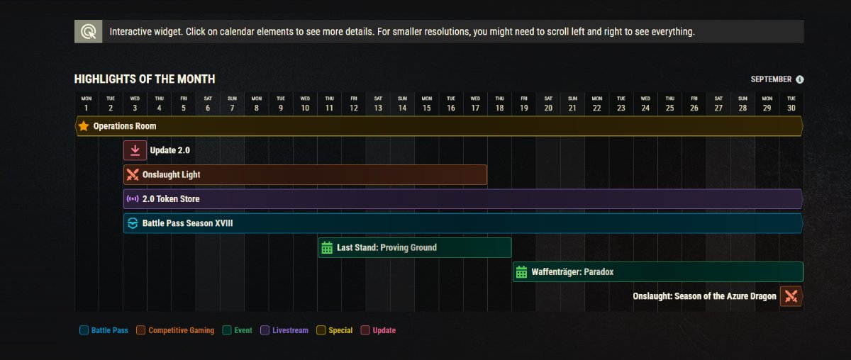Click the interactive widget instruction text
Viewport: 851px width, 360px height.
click(402, 32)
